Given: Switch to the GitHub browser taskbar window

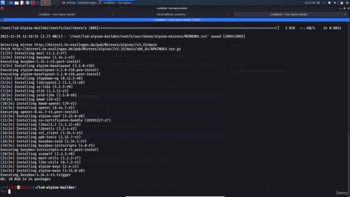Looking at the screenshot, I should (80, 3).
